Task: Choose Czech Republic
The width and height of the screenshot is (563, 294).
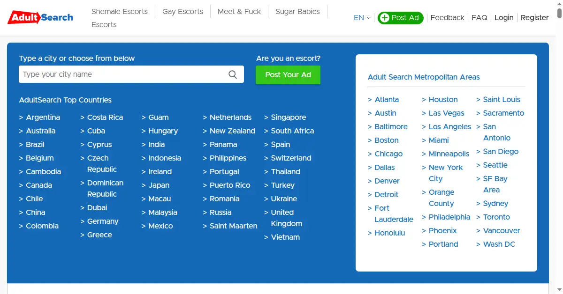Action: (102, 164)
